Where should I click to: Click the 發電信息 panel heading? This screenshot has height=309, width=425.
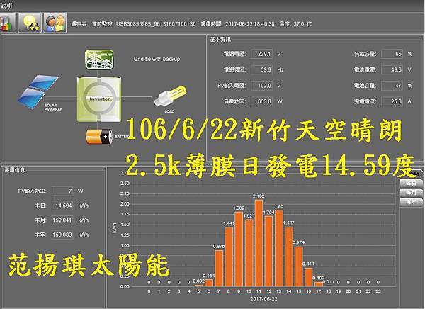15,170
